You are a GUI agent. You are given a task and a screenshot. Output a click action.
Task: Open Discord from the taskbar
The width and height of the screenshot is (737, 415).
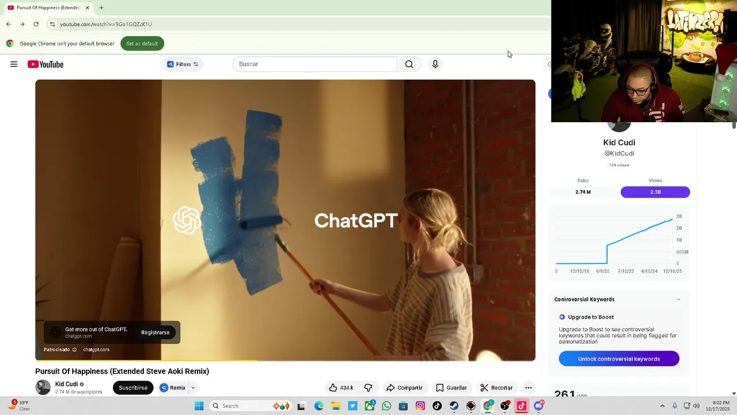pos(539,406)
